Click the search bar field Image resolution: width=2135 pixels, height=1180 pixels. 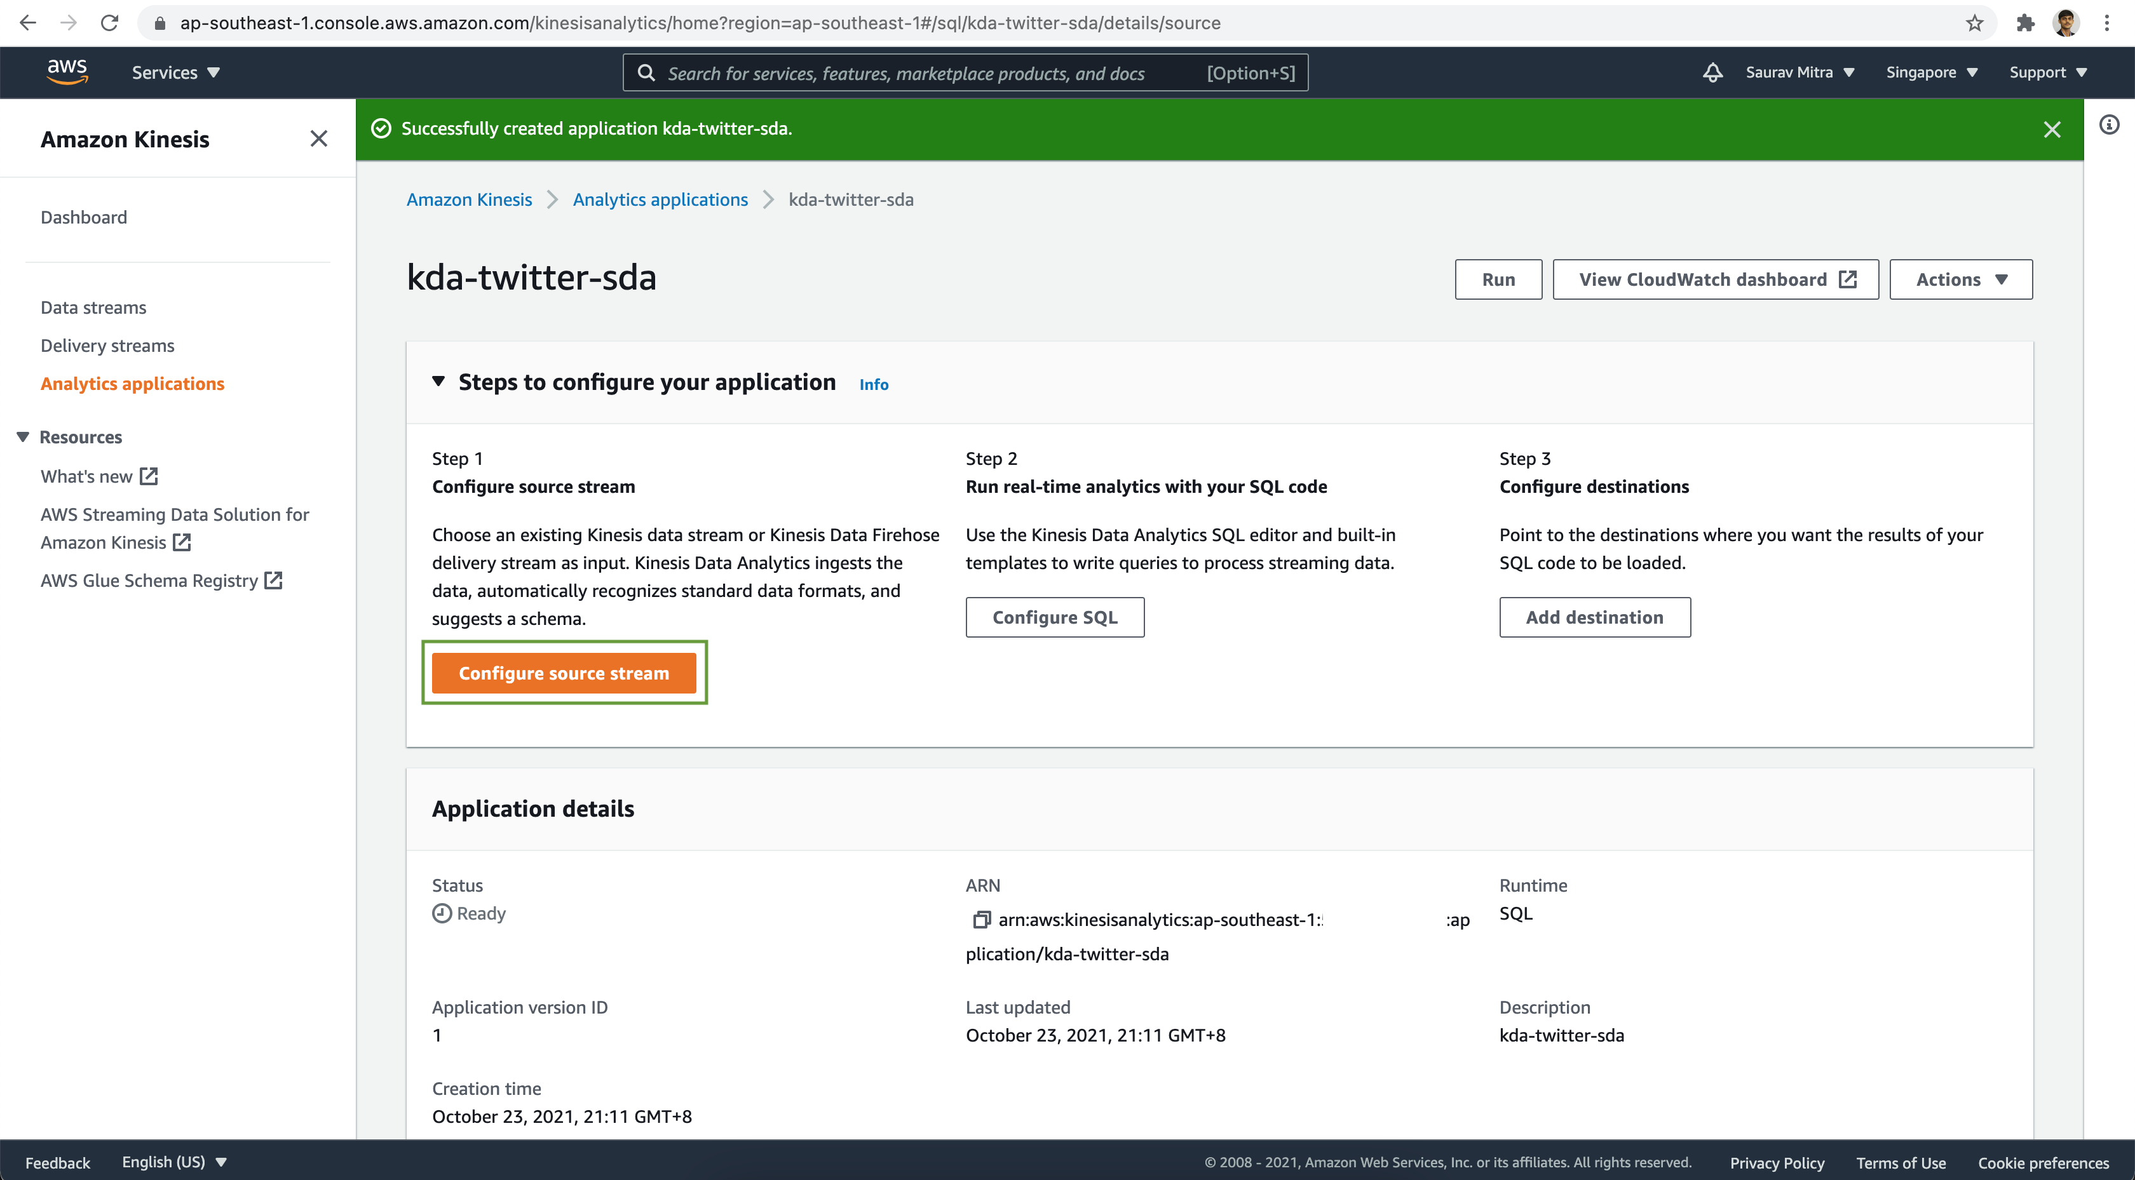click(x=966, y=72)
